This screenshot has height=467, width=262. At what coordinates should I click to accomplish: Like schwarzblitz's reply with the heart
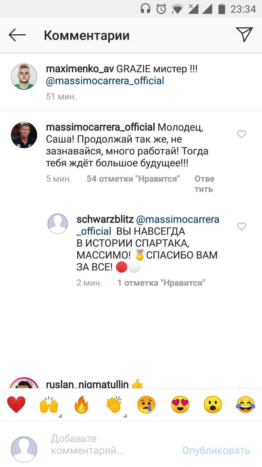242,226
